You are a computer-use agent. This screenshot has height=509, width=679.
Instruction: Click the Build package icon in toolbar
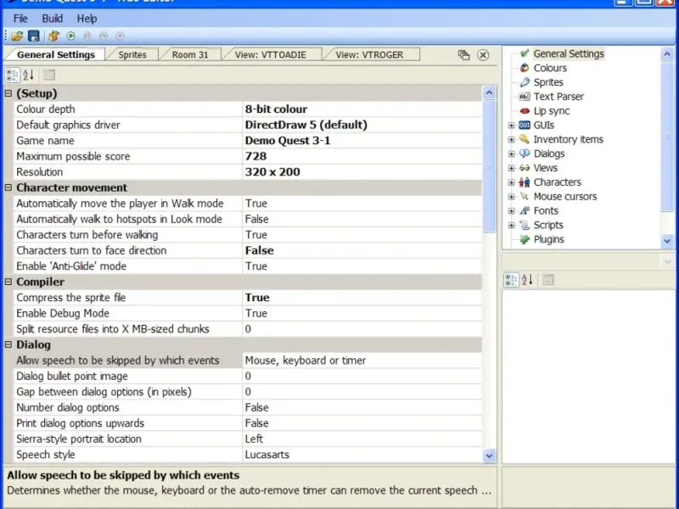(54, 36)
